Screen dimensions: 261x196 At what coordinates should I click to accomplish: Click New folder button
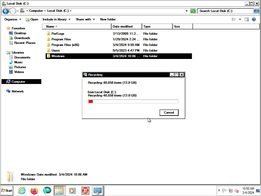pos(108,19)
